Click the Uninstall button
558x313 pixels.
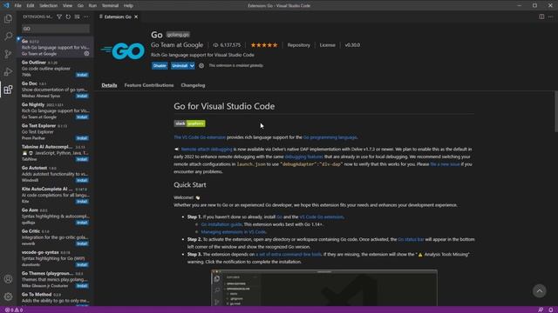point(180,66)
